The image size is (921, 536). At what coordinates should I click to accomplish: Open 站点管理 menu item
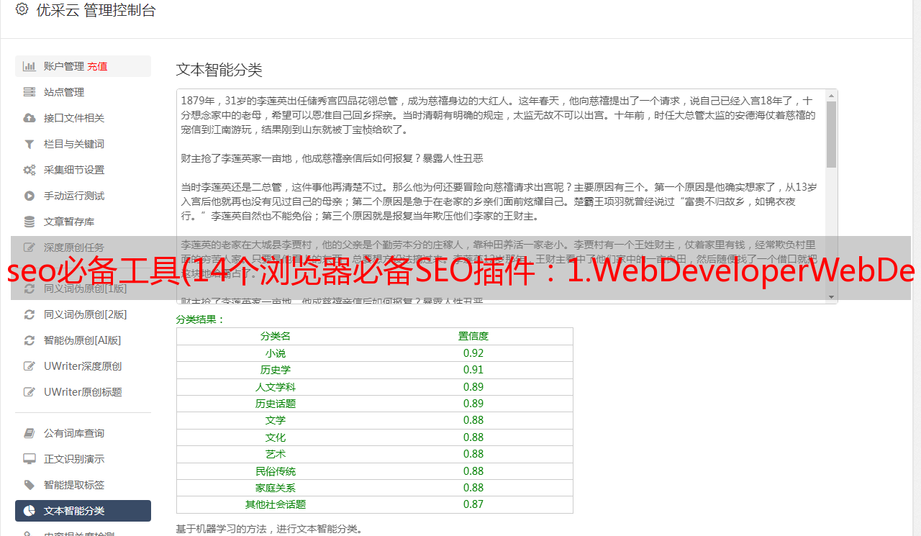83,92
